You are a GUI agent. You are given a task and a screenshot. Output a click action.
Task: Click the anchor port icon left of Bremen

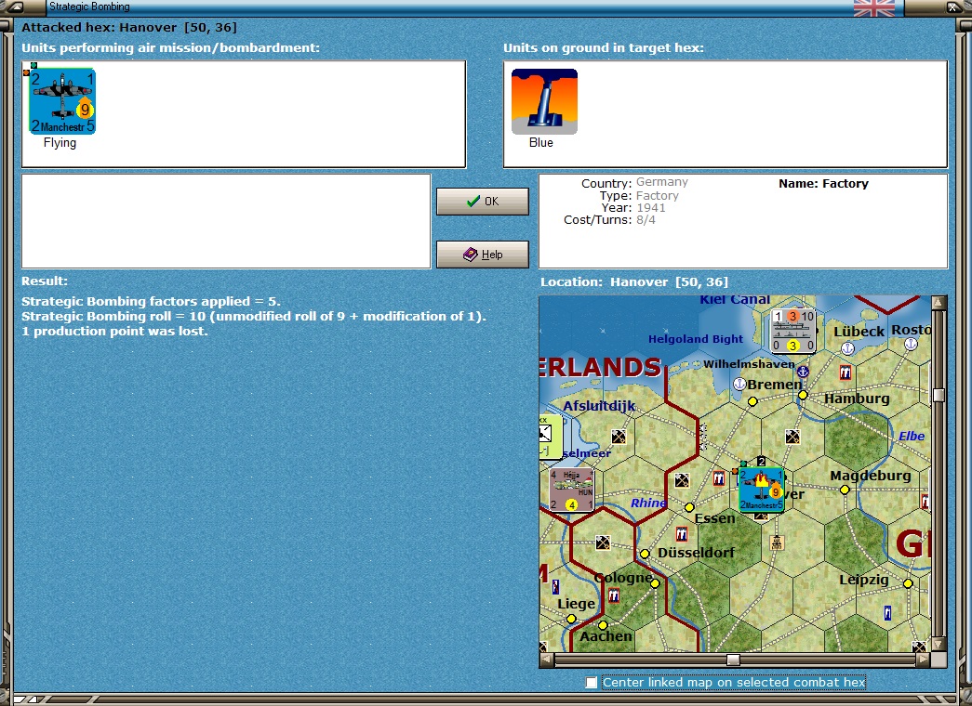point(739,384)
